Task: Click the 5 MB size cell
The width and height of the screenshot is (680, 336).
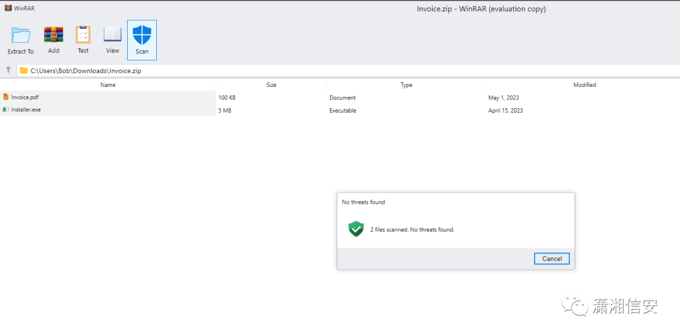Action: point(225,111)
